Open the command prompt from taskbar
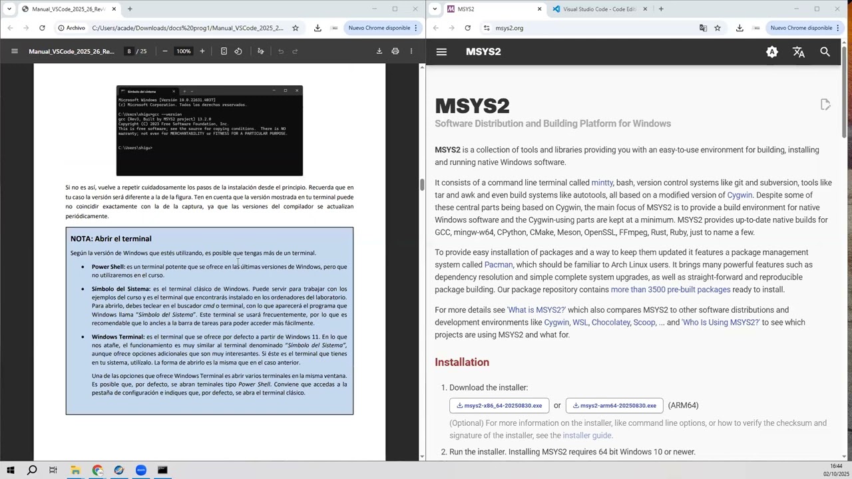 (162, 470)
